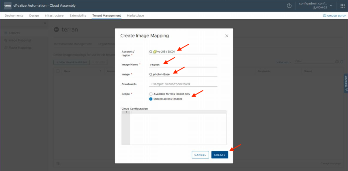Select Image Mappings in the sidebar

[20, 40]
